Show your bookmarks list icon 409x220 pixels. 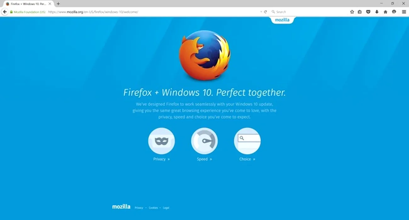(360, 12)
